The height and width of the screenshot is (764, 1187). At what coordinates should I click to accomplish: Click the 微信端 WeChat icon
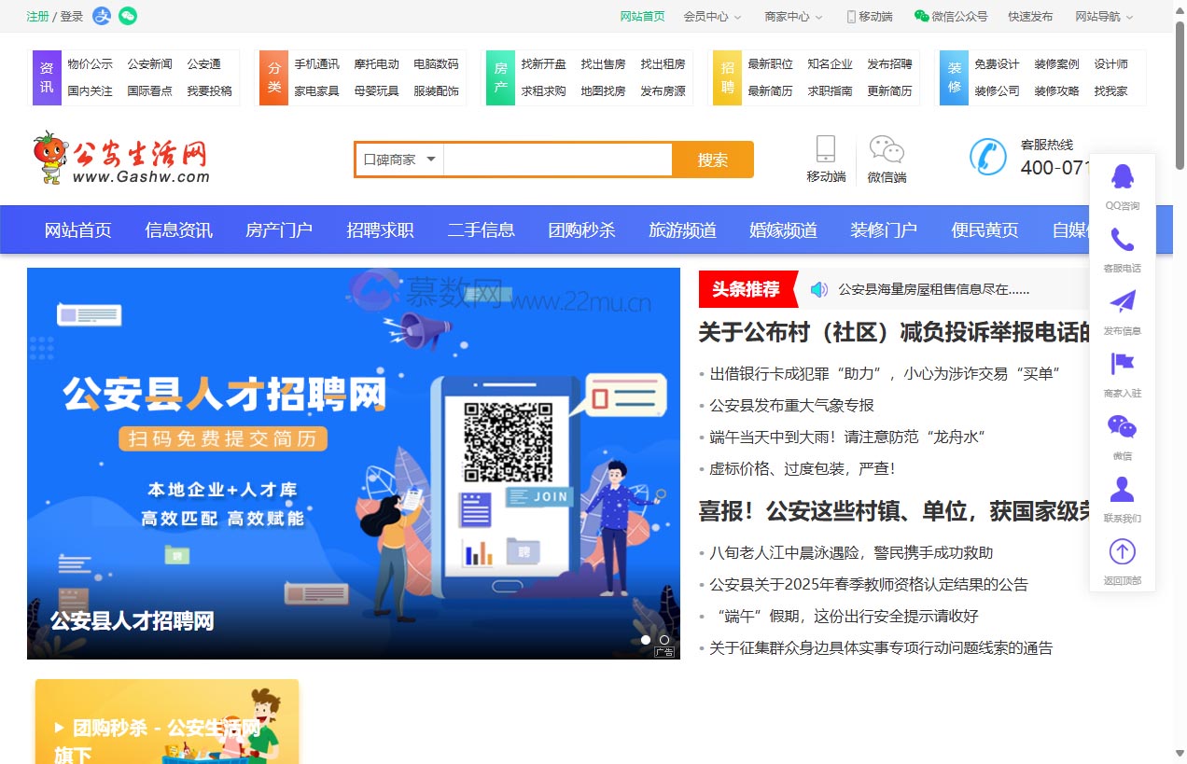pyautogui.click(x=886, y=149)
